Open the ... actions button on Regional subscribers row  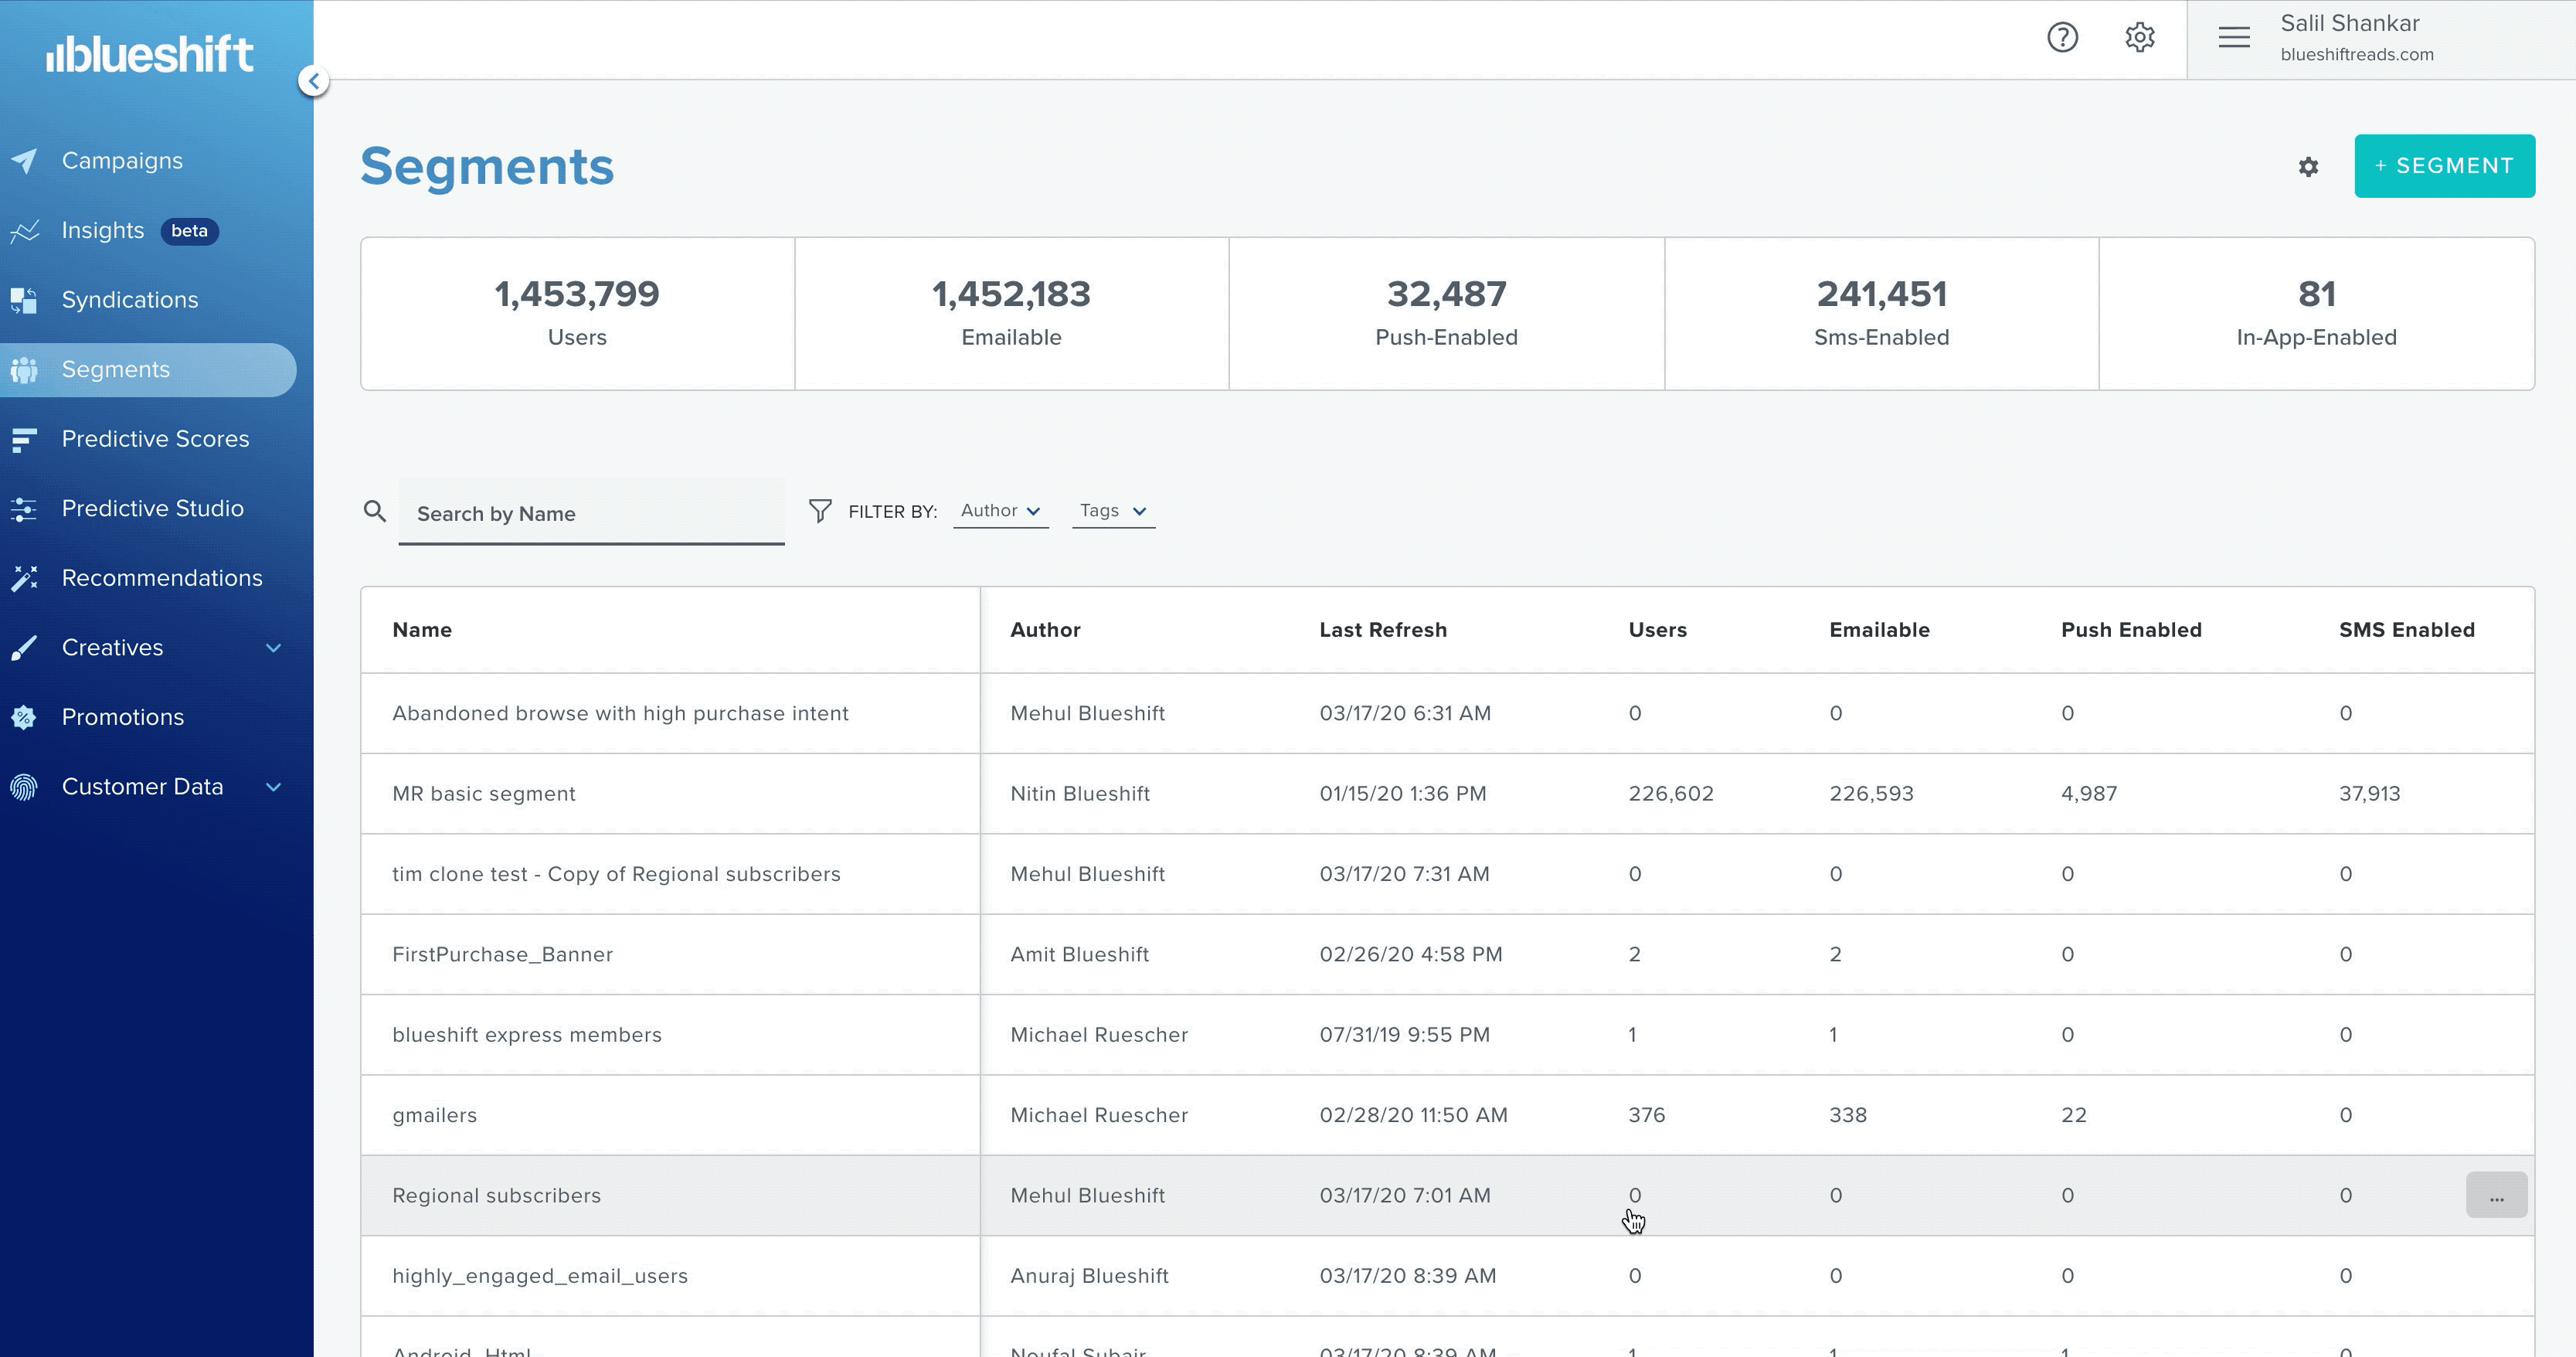click(2496, 1195)
